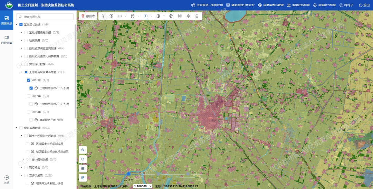Click the magnifier icon in search box
This screenshot has width=373, height=189.
[20, 17]
